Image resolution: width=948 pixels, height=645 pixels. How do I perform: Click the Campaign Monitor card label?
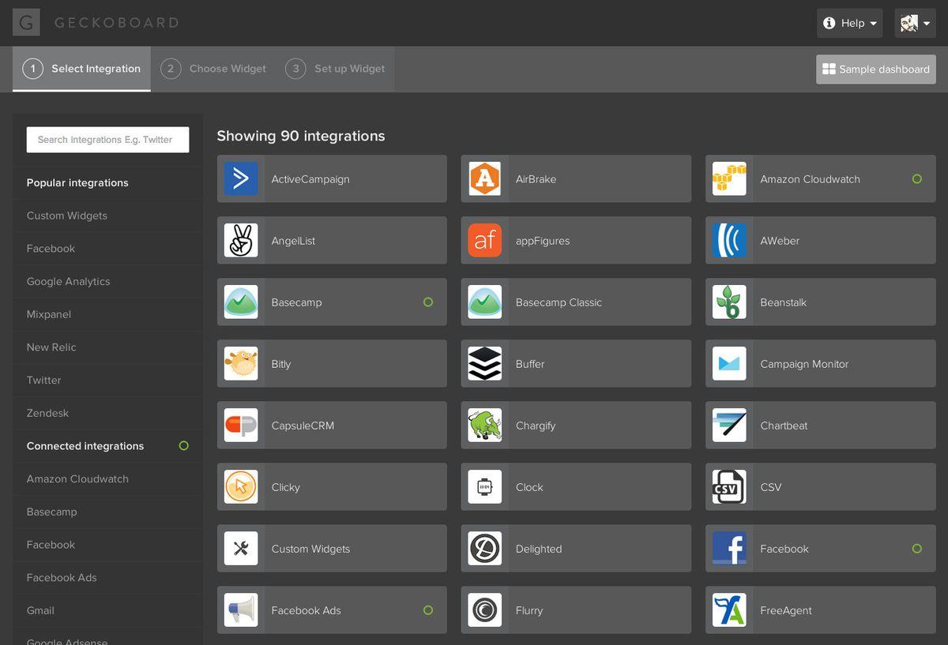point(804,364)
